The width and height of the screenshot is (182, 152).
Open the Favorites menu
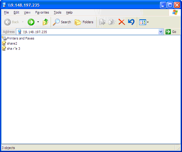pos(42,12)
